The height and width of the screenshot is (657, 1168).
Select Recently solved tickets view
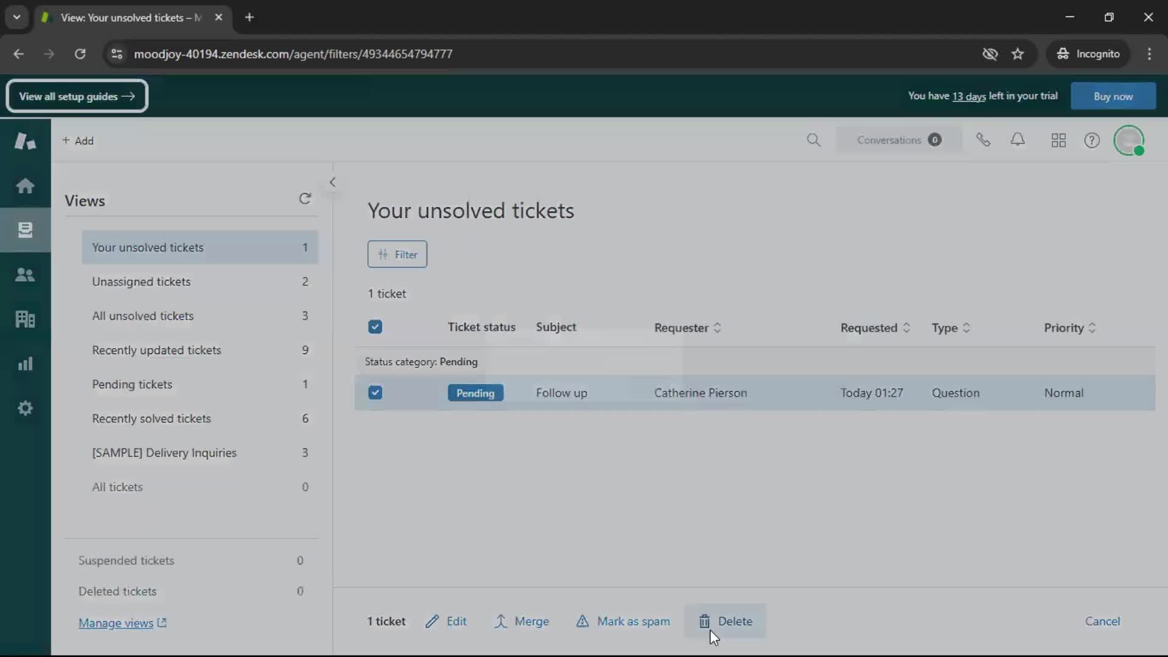click(200, 419)
